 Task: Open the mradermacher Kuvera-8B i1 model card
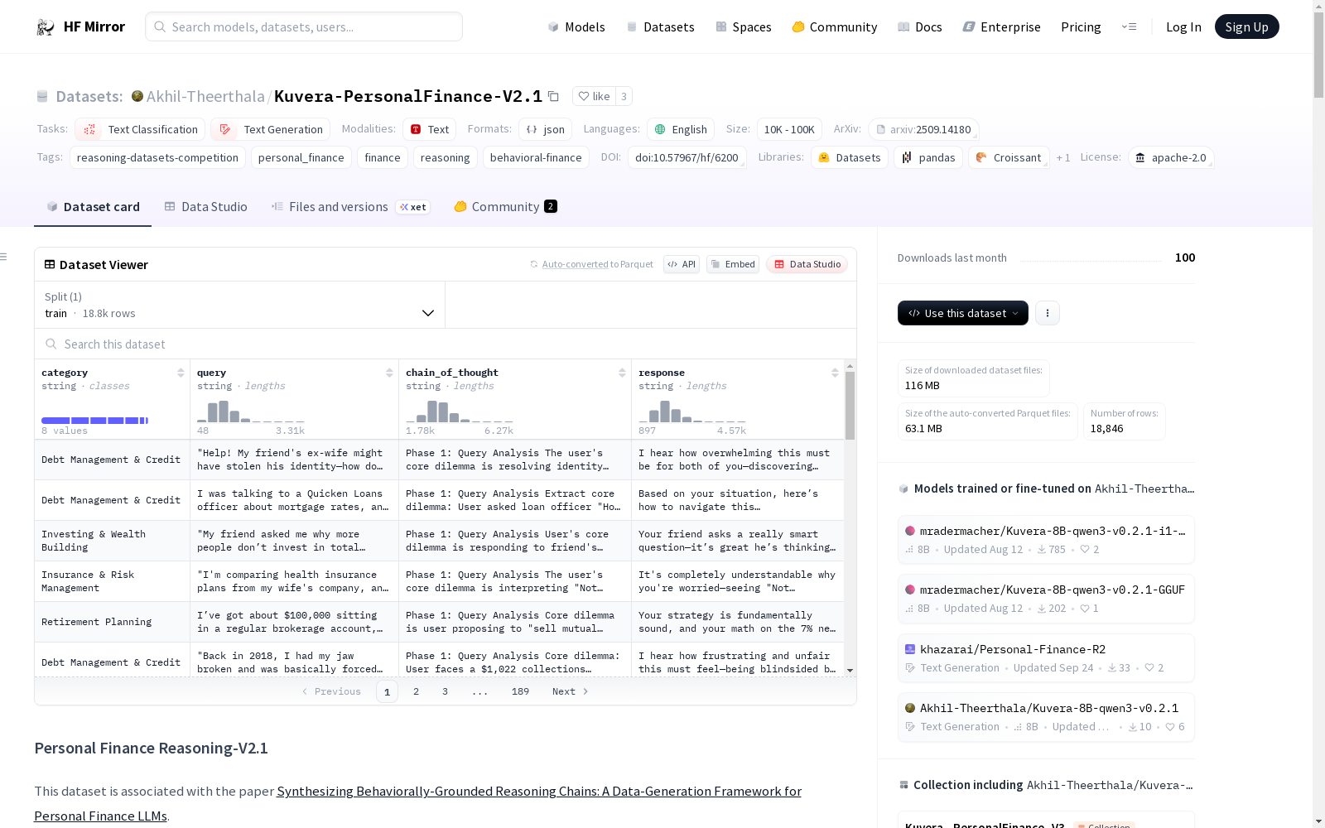click(x=1046, y=540)
